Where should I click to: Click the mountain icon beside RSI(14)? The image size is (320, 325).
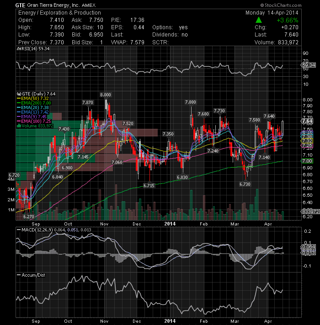(x=19, y=49)
